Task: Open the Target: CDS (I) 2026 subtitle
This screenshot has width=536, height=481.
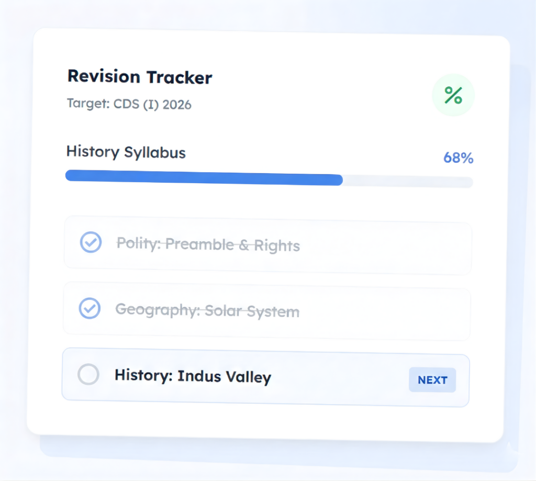Action: click(129, 104)
